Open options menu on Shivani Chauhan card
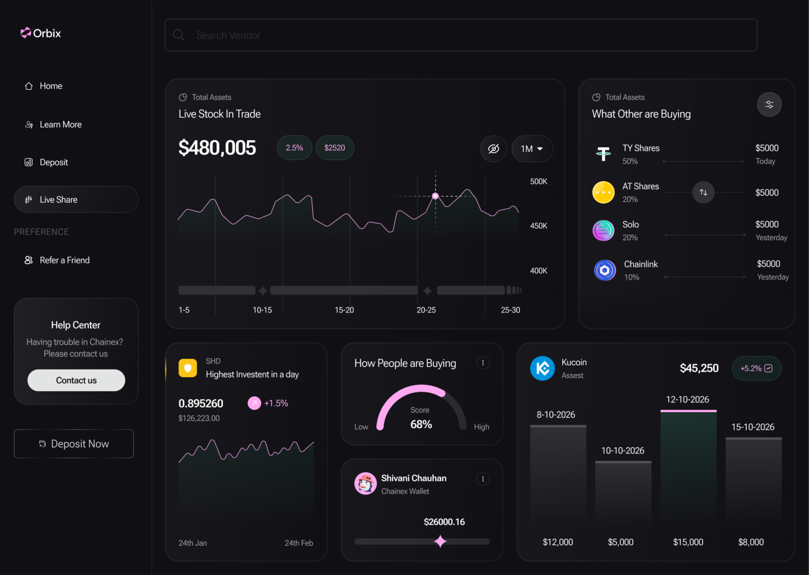The width and height of the screenshot is (809, 575). [483, 479]
